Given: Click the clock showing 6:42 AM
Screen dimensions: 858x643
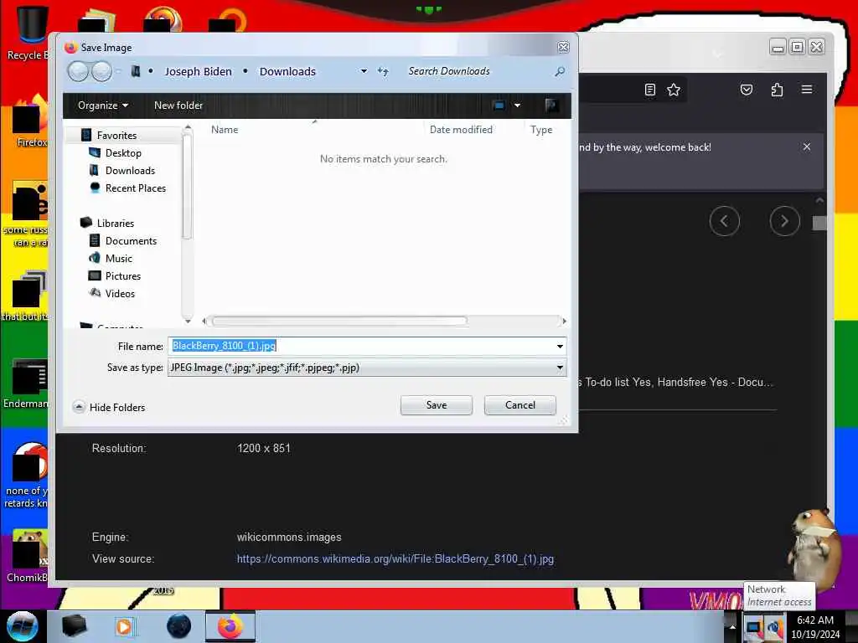Looking at the screenshot, I should (x=814, y=620).
